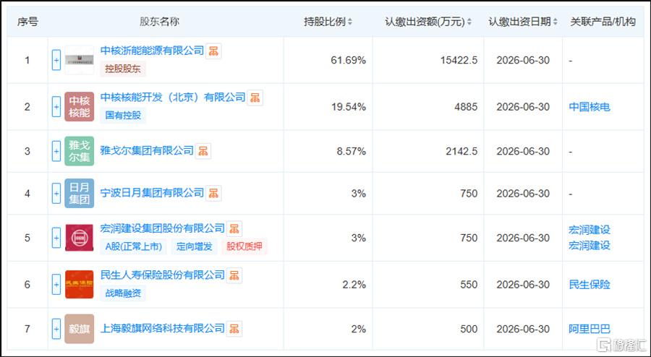The image size is (651, 357).
Task: Click the 中核核能 logo tile
Action: coord(80,106)
